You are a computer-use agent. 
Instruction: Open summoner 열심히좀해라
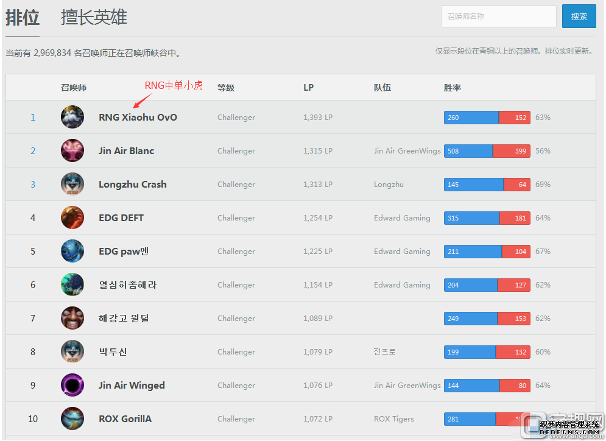[127, 285]
